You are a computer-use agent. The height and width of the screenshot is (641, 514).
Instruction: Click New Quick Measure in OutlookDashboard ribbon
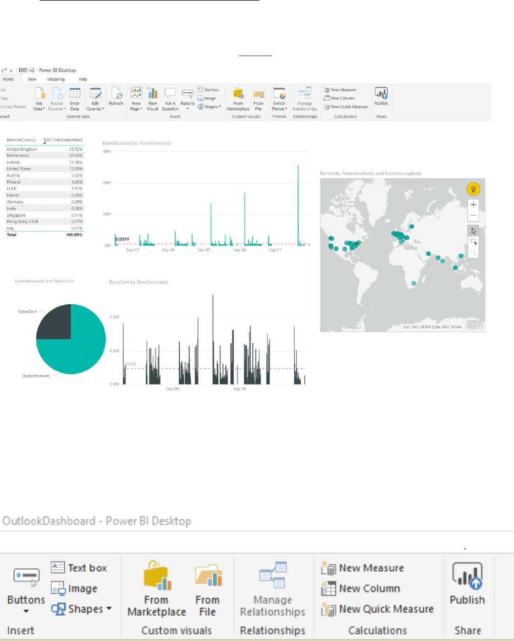[378, 609]
